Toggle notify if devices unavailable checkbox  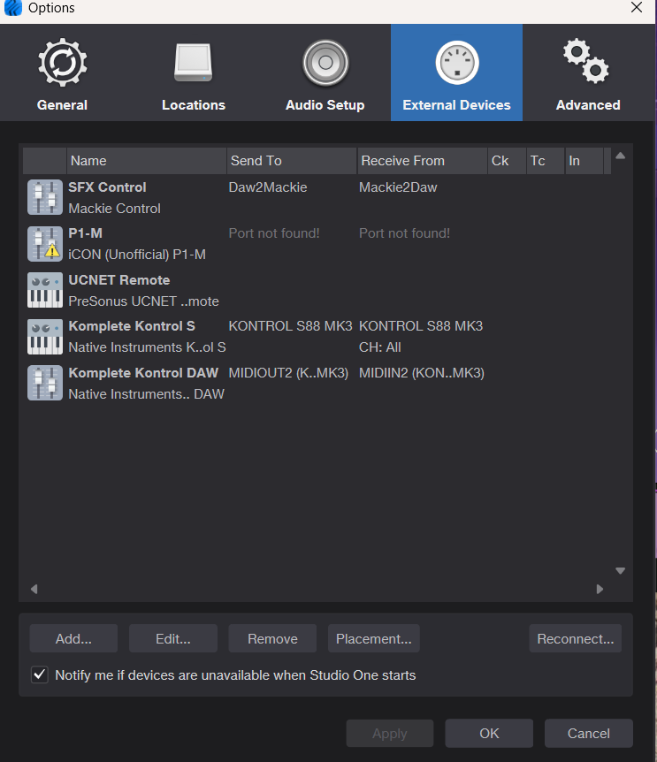click(40, 674)
